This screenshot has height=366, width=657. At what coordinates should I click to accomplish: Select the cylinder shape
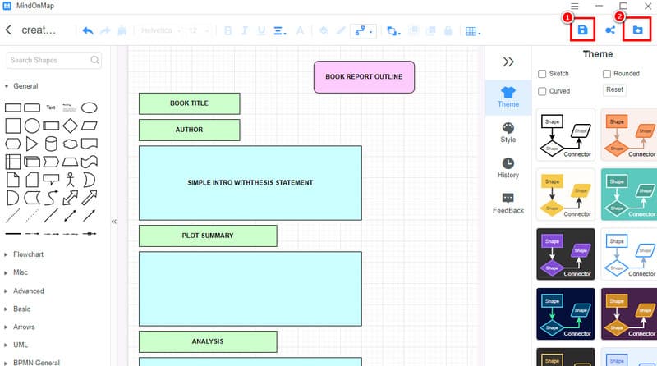coord(52,144)
